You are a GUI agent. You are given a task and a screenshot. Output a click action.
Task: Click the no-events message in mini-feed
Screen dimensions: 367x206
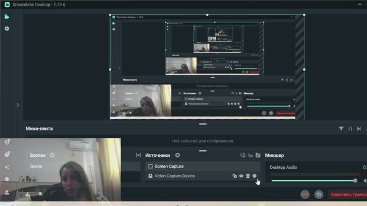[202, 141]
